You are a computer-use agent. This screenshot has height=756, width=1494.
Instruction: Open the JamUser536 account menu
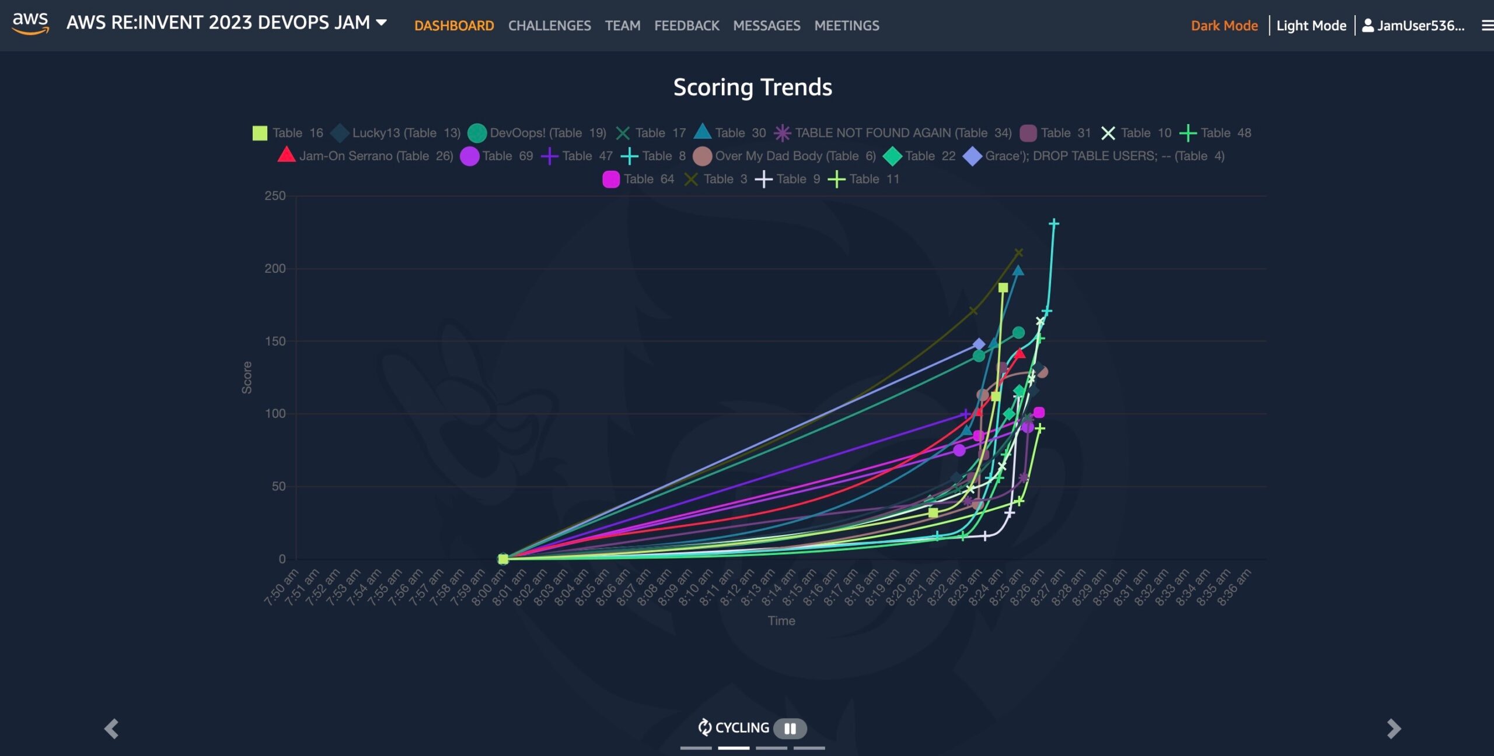(1413, 26)
